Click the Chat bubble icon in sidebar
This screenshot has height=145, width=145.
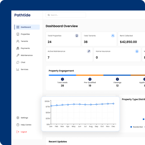[18, 62]
